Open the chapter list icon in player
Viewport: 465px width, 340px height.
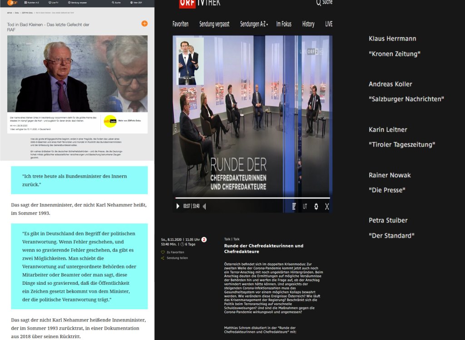[294, 206]
